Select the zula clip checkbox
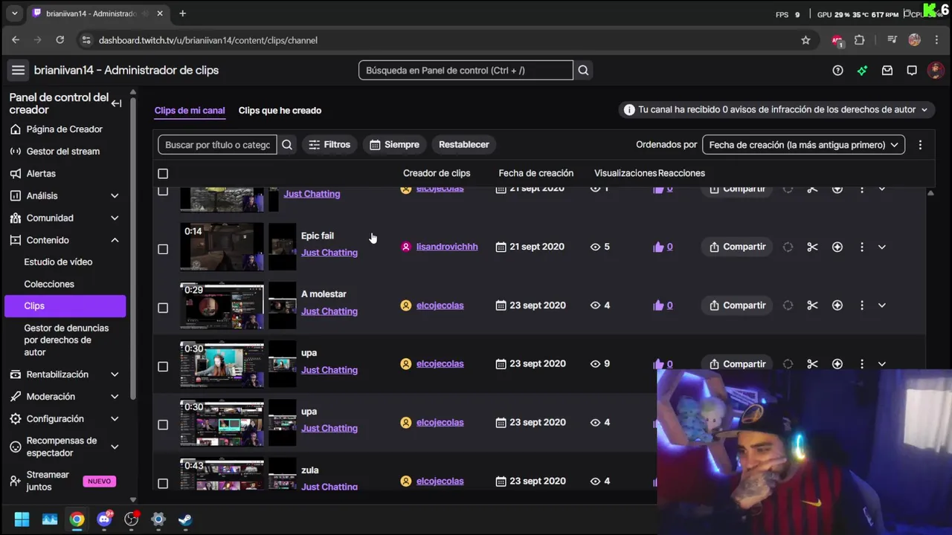The width and height of the screenshot is (952, 535). tap(163, 484)
